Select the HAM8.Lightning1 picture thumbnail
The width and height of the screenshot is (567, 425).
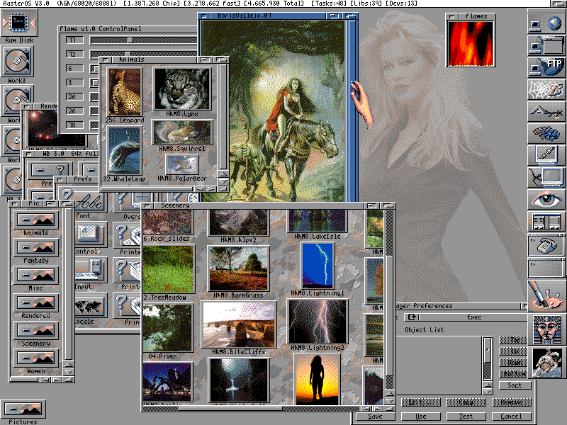click(x=318, y=266)
